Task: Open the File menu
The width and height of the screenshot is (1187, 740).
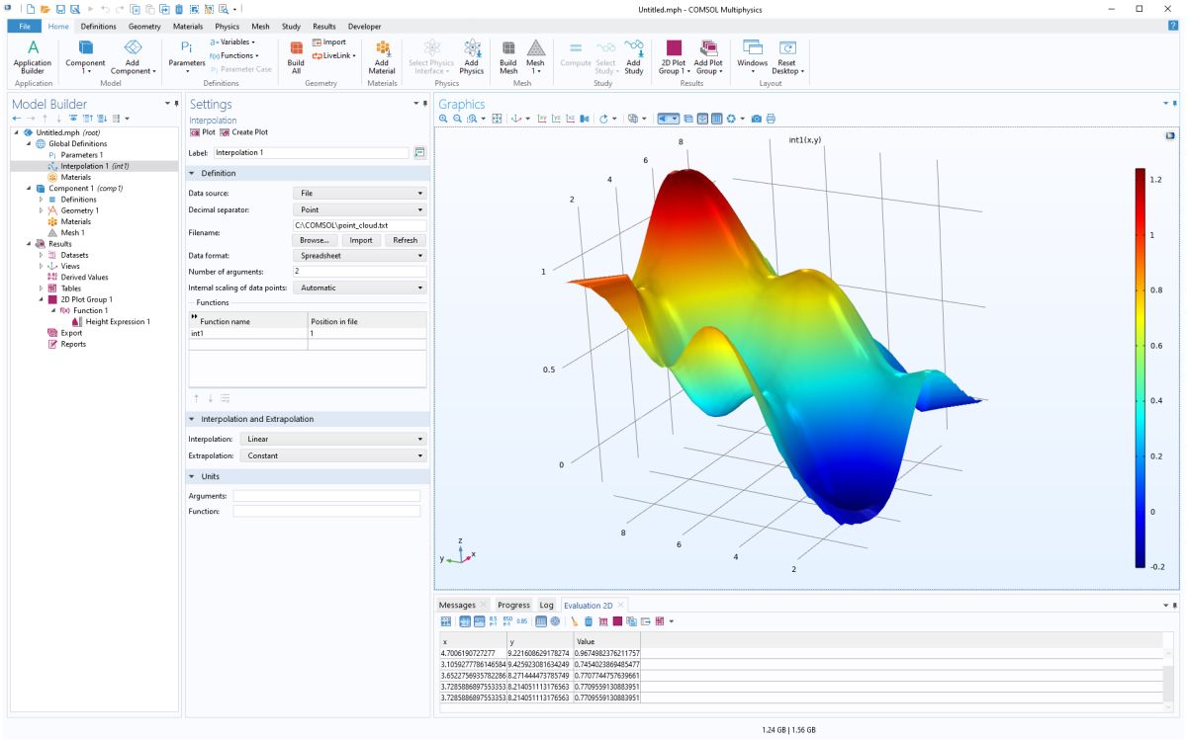Action: 24,26
